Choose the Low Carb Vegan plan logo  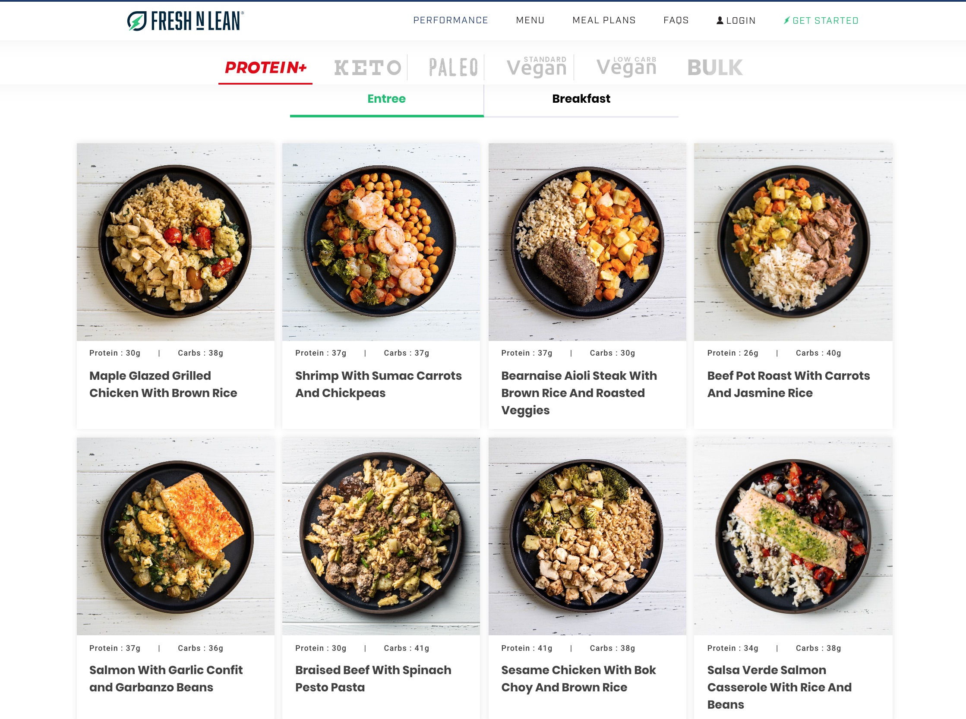[x=626, y=67]
